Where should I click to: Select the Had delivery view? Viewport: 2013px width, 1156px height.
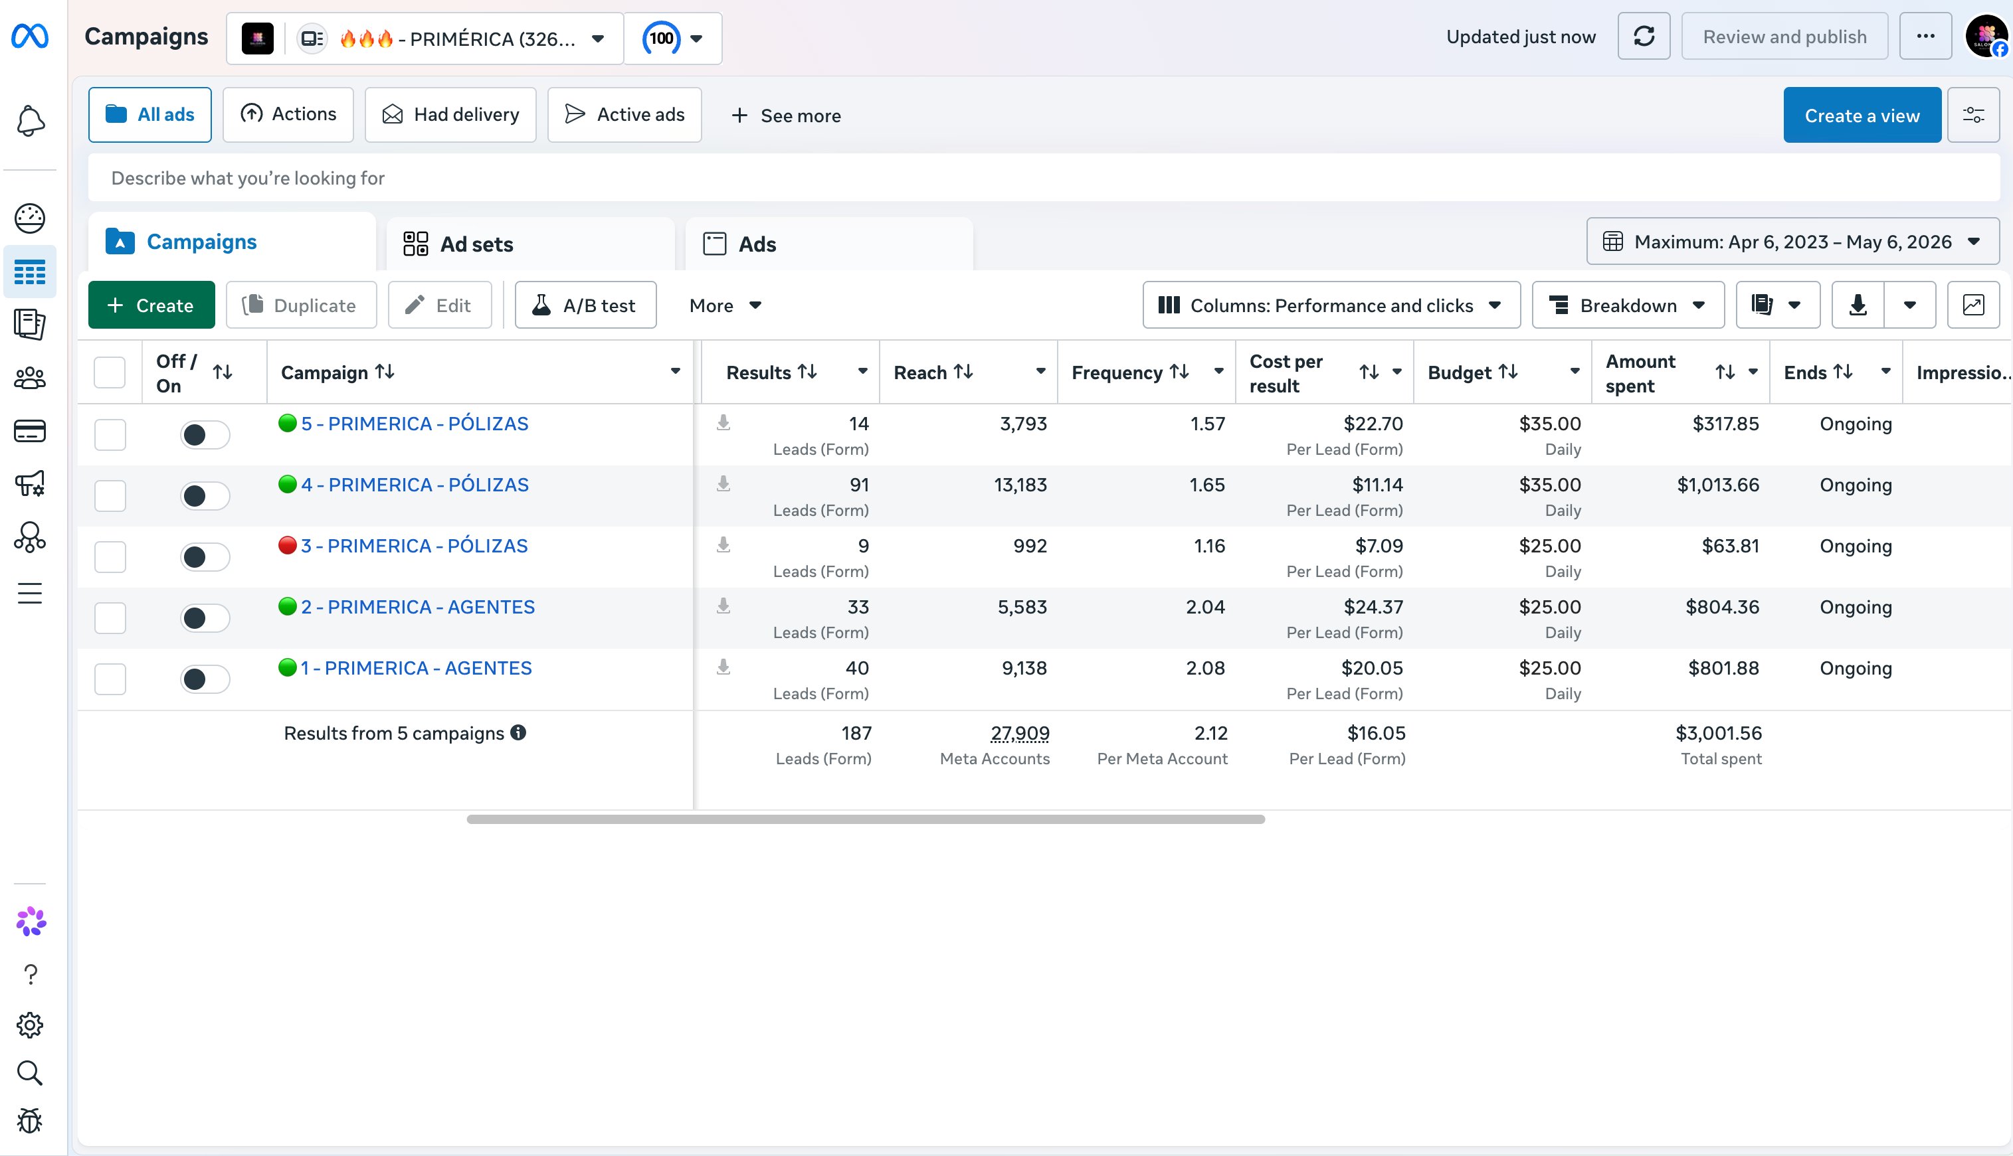click(x=450, y=114)
